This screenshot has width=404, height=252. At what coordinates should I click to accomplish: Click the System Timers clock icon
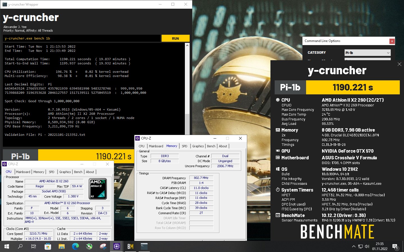tap(278, 190)
